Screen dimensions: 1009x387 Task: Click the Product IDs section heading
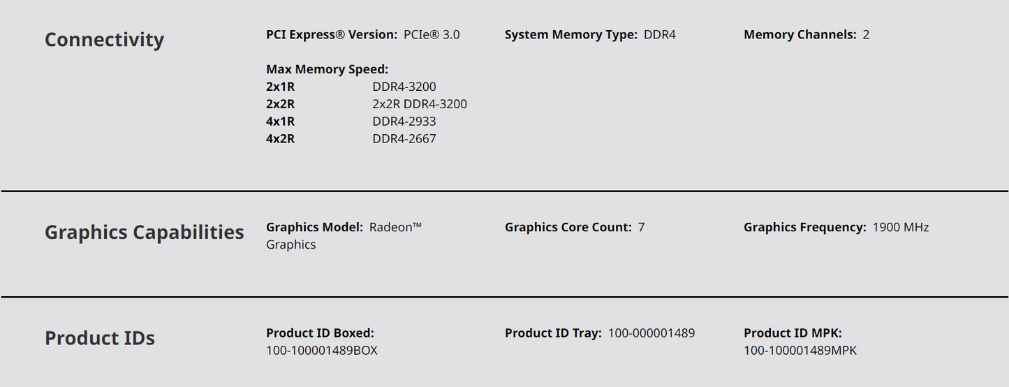point(100,338)
